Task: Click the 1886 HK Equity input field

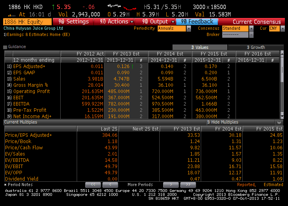Action: coord(27,22)
